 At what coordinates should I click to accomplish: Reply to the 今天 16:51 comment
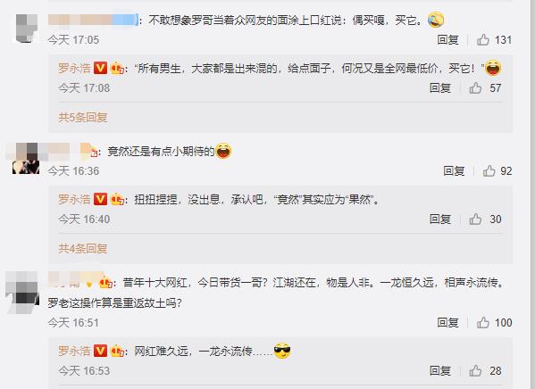[x=447, y=322]
